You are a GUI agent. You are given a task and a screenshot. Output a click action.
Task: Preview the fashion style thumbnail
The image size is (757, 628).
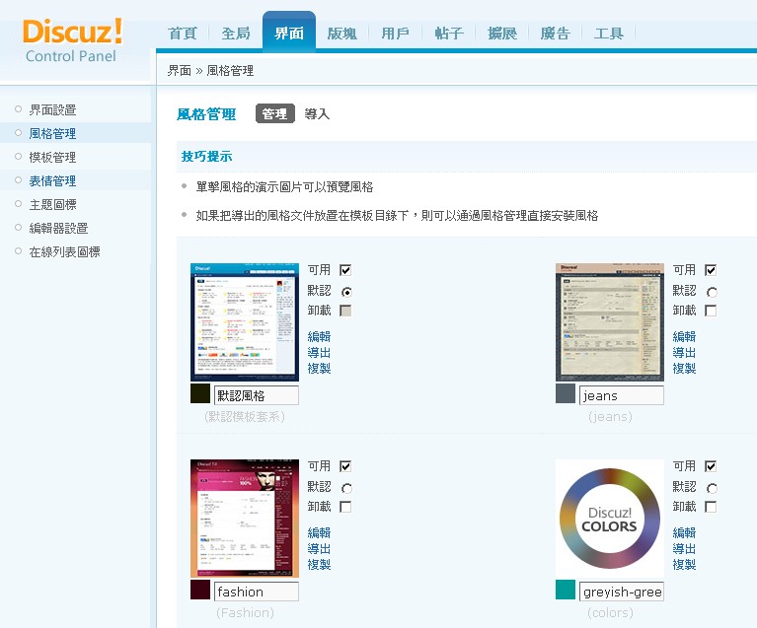point(245,519)
